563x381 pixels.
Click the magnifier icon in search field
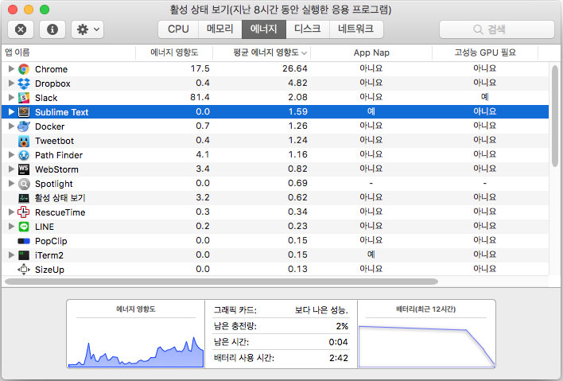coord(478,29)
